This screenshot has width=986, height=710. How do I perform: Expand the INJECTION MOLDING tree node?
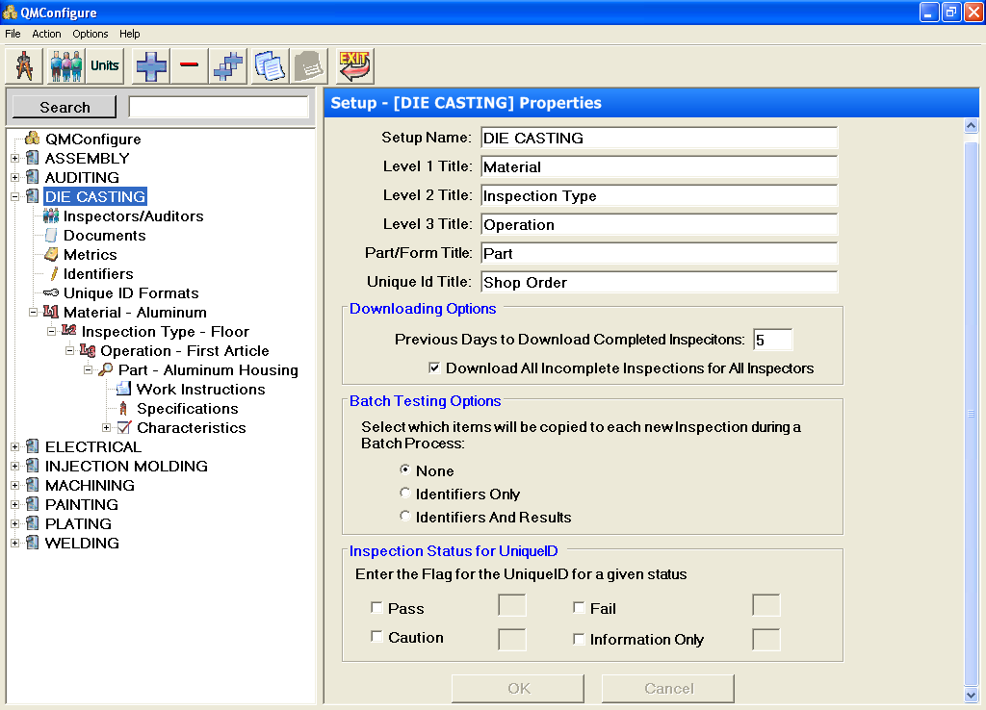pyautogui.click(x=15, y=467)
